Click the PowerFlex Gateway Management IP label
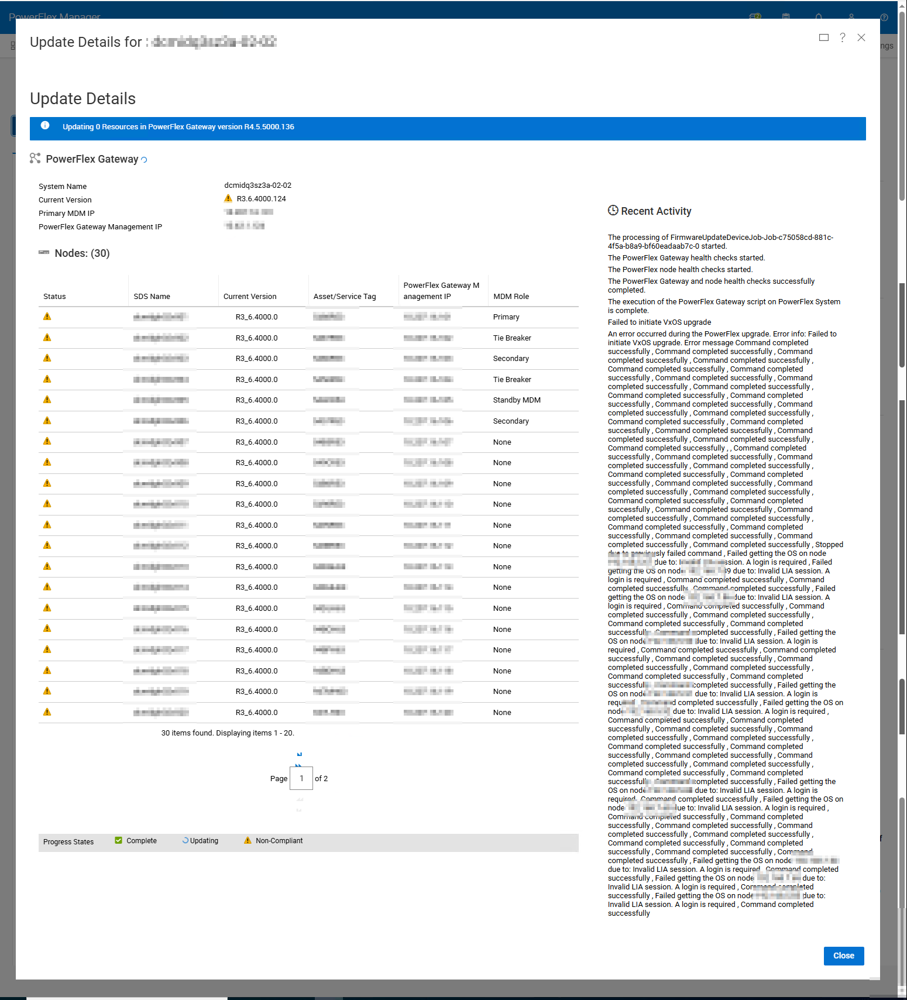Image resolution: width=907 pixels, height=1000 pixels. [101, 227]
